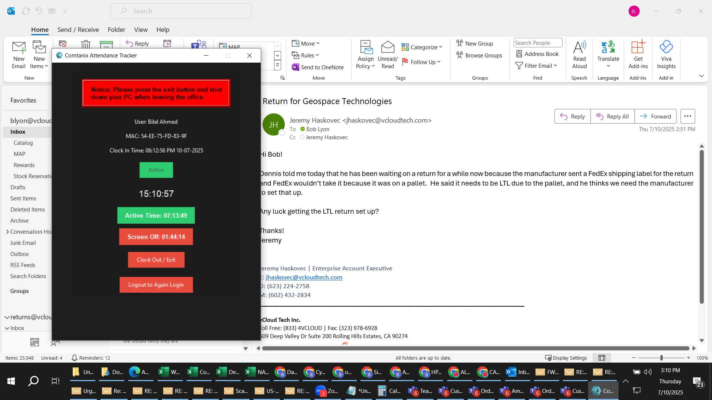Toggle the Active status button in Attendance Tracker
712x400 pixels.
[x=156, y=170]
